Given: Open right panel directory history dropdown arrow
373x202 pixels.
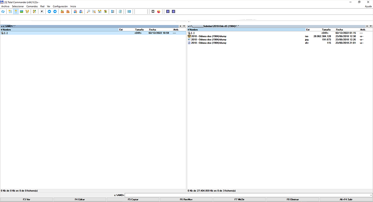Looking at the screenshot, I should point(371,26).
